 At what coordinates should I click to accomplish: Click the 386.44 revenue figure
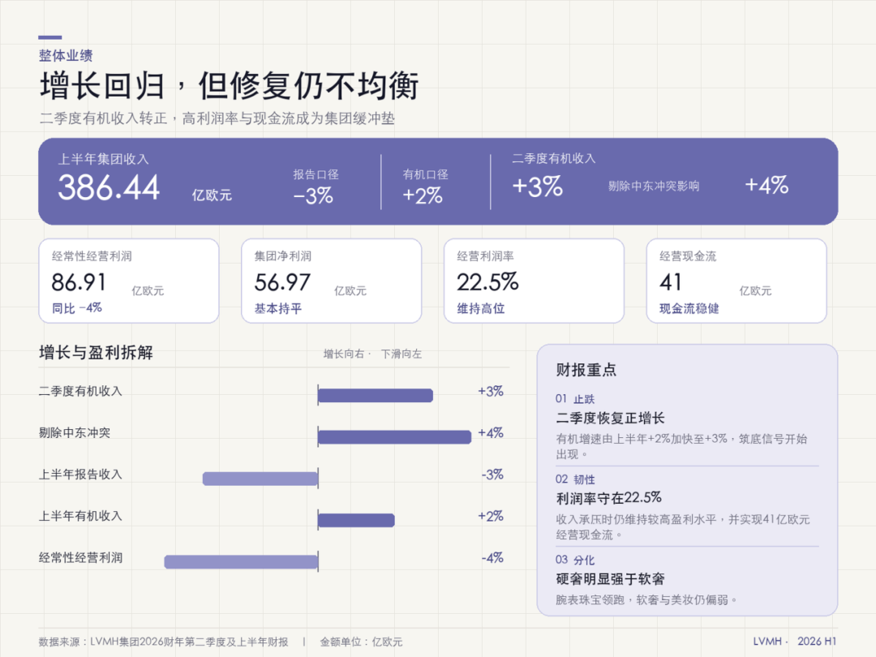109,187
